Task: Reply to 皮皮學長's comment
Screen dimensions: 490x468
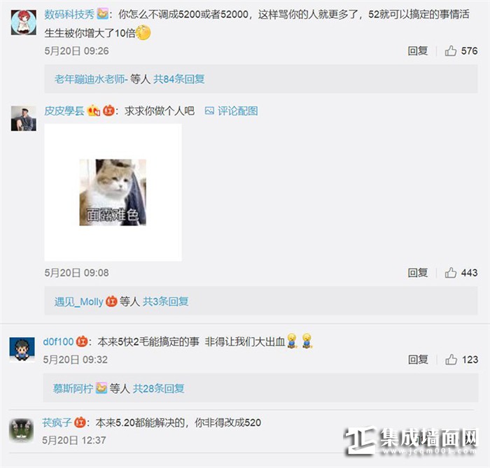Action: 417,273
